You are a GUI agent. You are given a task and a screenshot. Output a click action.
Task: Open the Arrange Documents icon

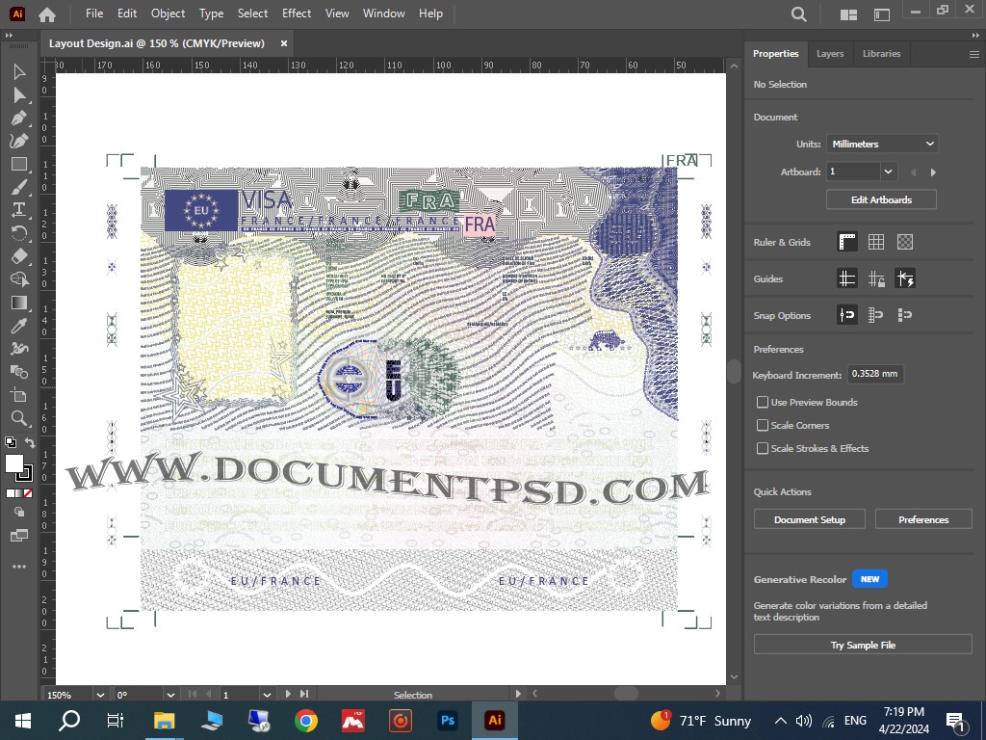(x=848, y=13)
